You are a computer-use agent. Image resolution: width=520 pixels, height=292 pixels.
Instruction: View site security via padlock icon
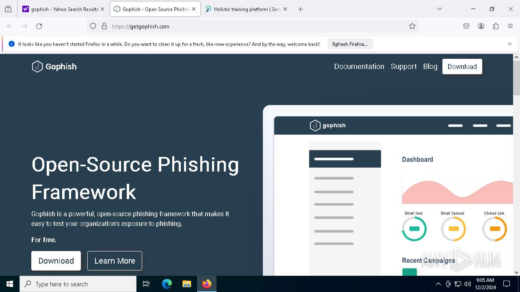pos(104,26)
